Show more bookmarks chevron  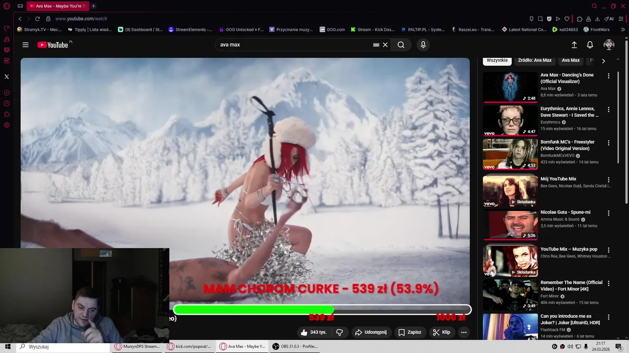coord(623,29)
